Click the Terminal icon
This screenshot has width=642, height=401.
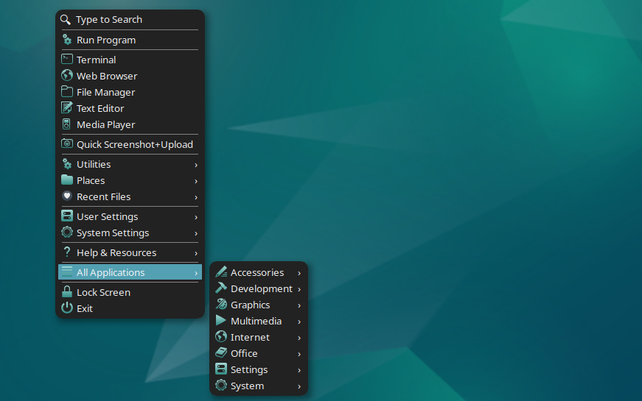[x=67, y=60]
